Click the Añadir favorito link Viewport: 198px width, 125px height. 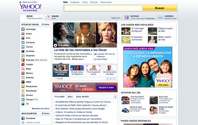pos(33,122)
